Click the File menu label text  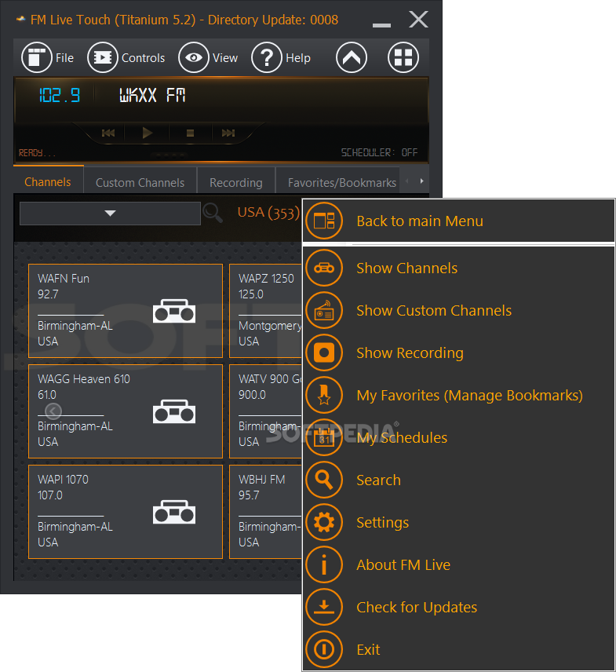pyautogui.click(x=64, y=58)
